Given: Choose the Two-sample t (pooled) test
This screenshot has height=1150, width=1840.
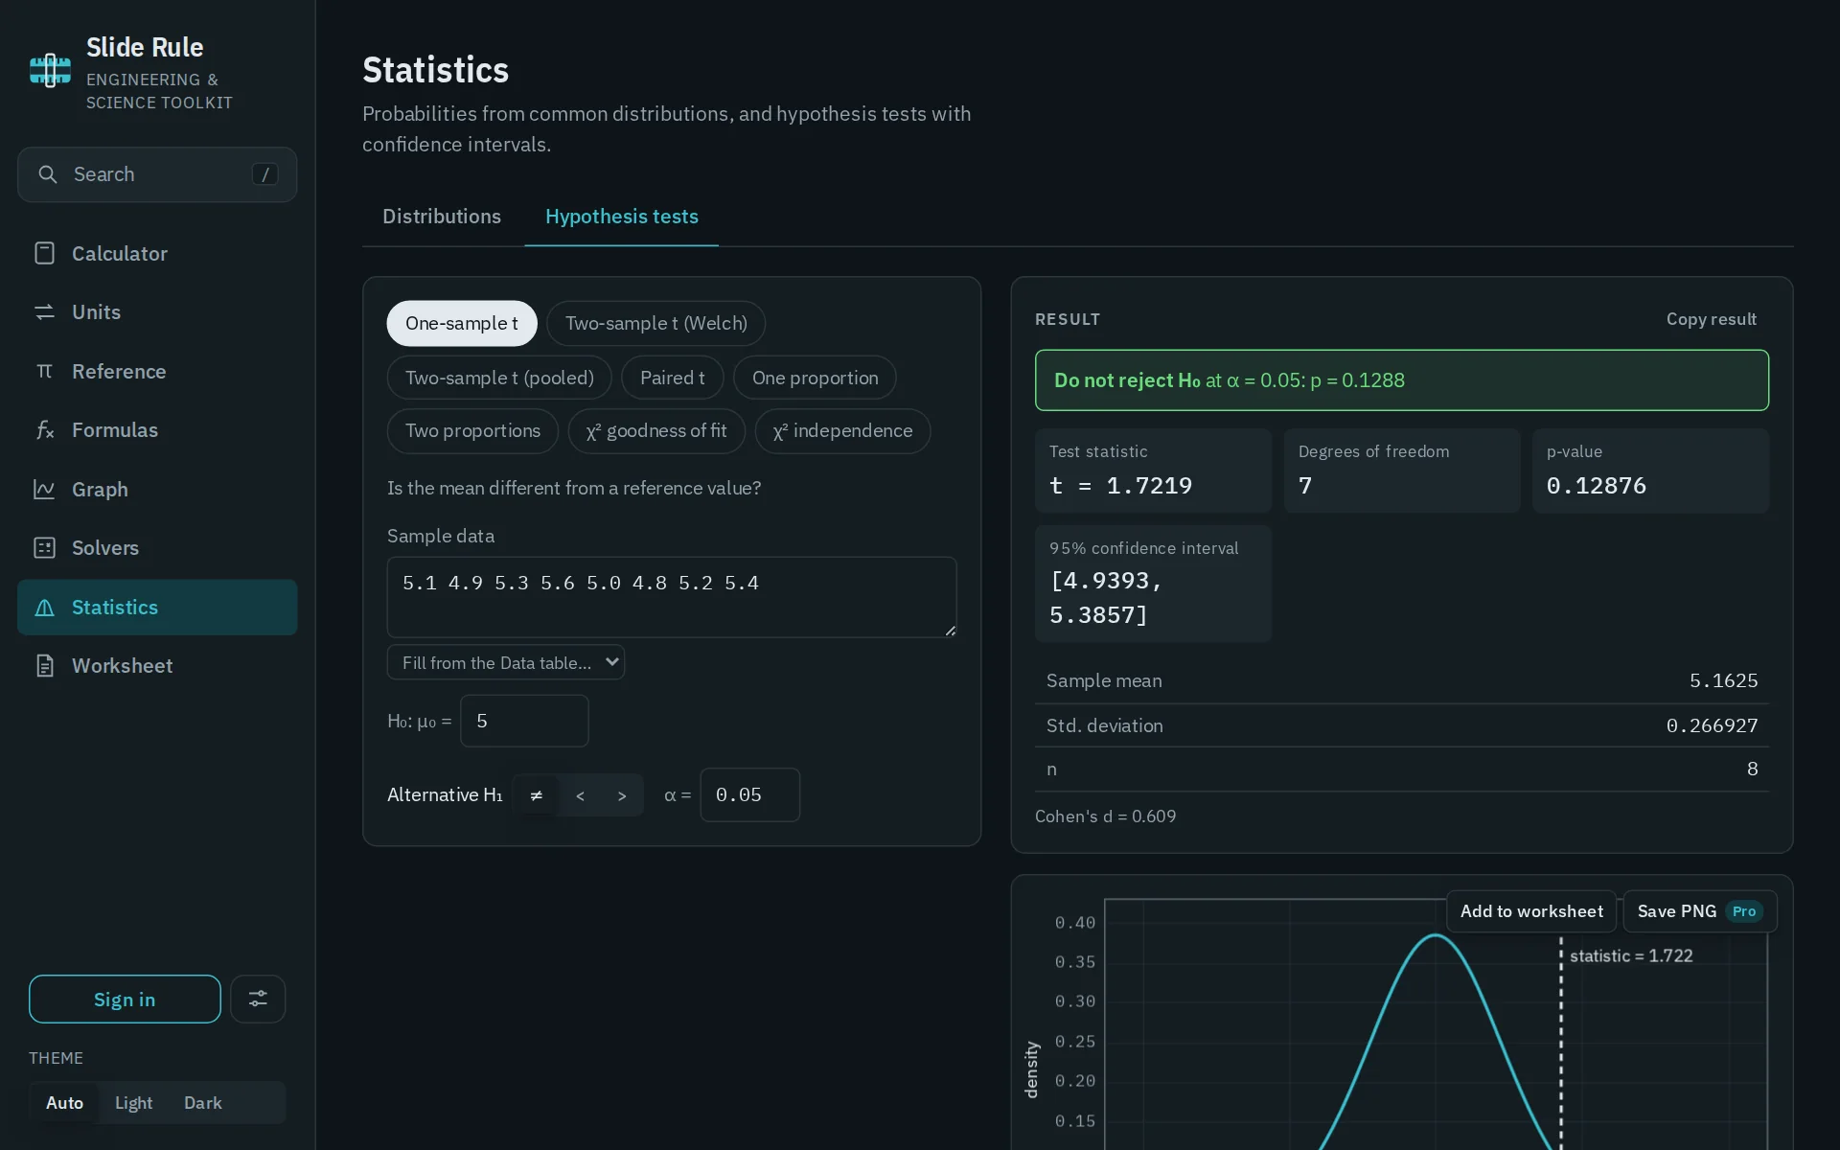Looking at the screenshot, I should point(499,378).
